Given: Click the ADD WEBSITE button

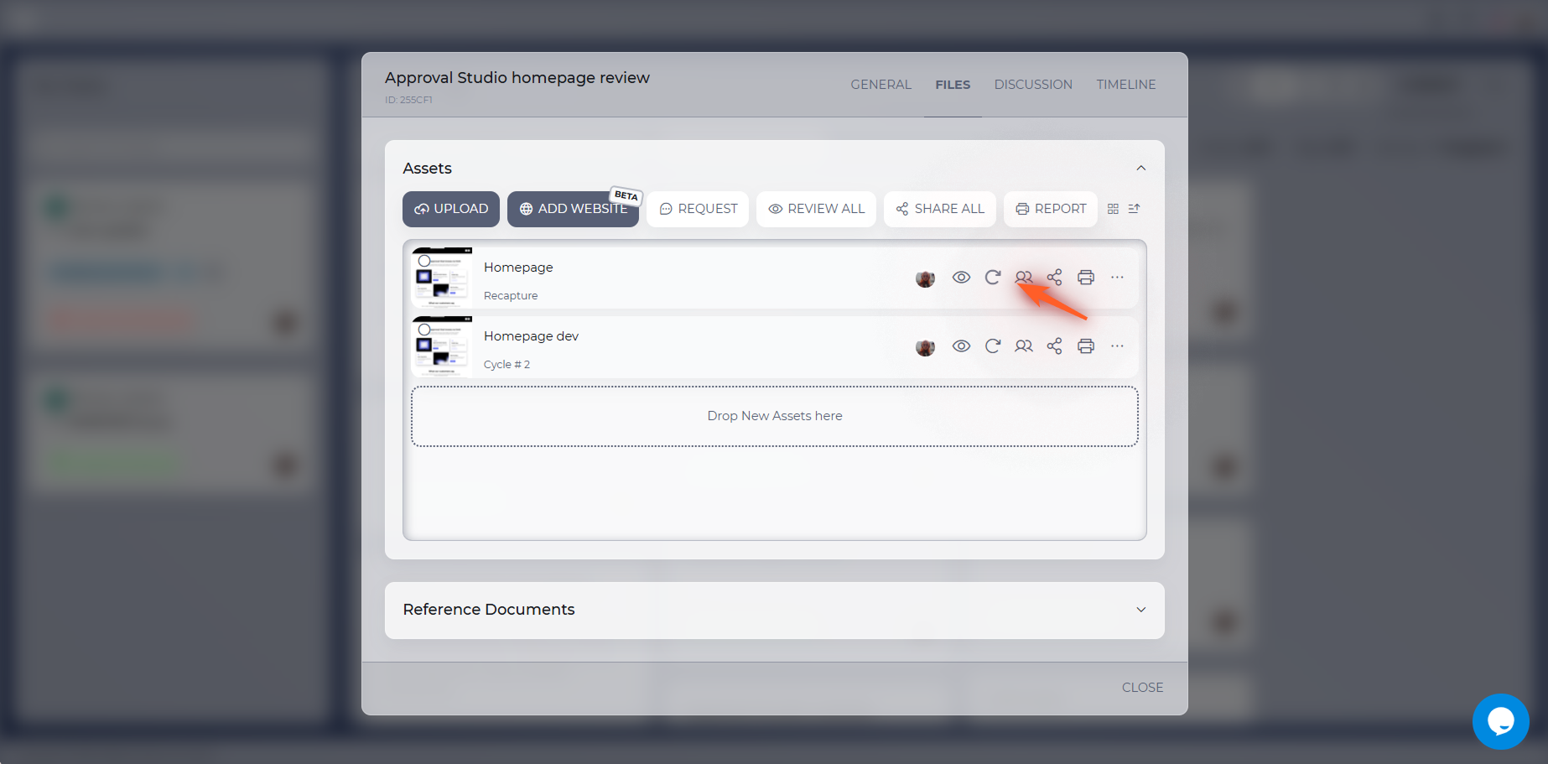Looking at the screenshot, I should point(573,209).
